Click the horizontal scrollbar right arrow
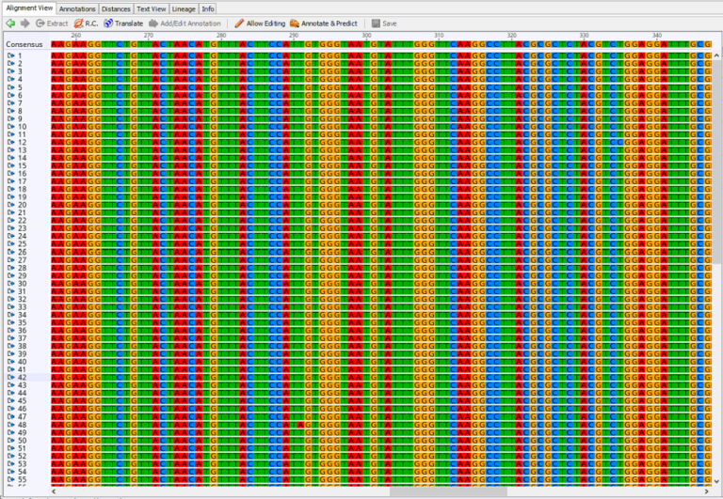Screen dimensions: 723x499 pyautogui.click(x=705, y=491)
